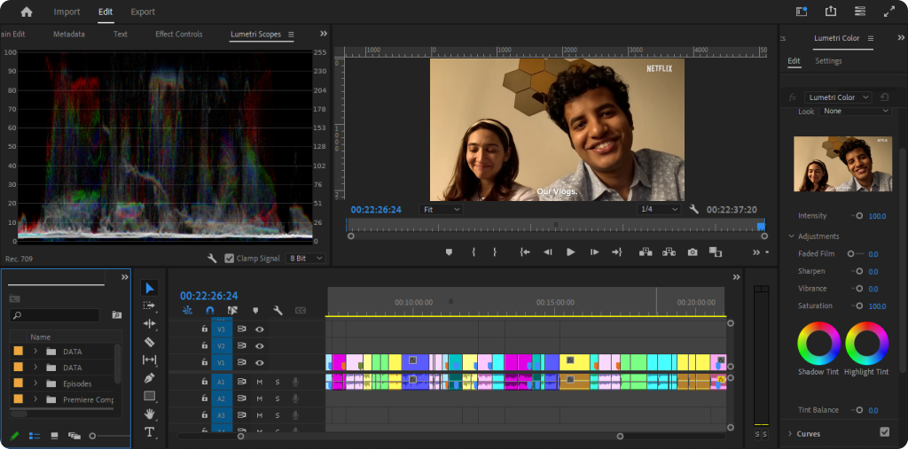Click the Mark In bracket button
This screenshot has width=908, height=449.
pos(474,252)
